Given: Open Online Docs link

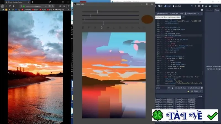Looking at the screenshot, I should [163, 14].
